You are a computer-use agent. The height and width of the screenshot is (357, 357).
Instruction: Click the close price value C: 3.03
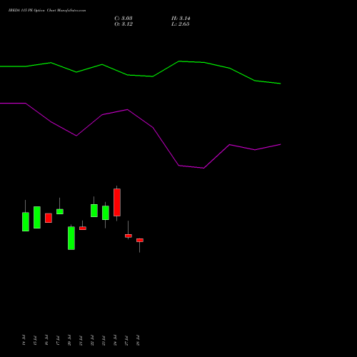[124, 19]
